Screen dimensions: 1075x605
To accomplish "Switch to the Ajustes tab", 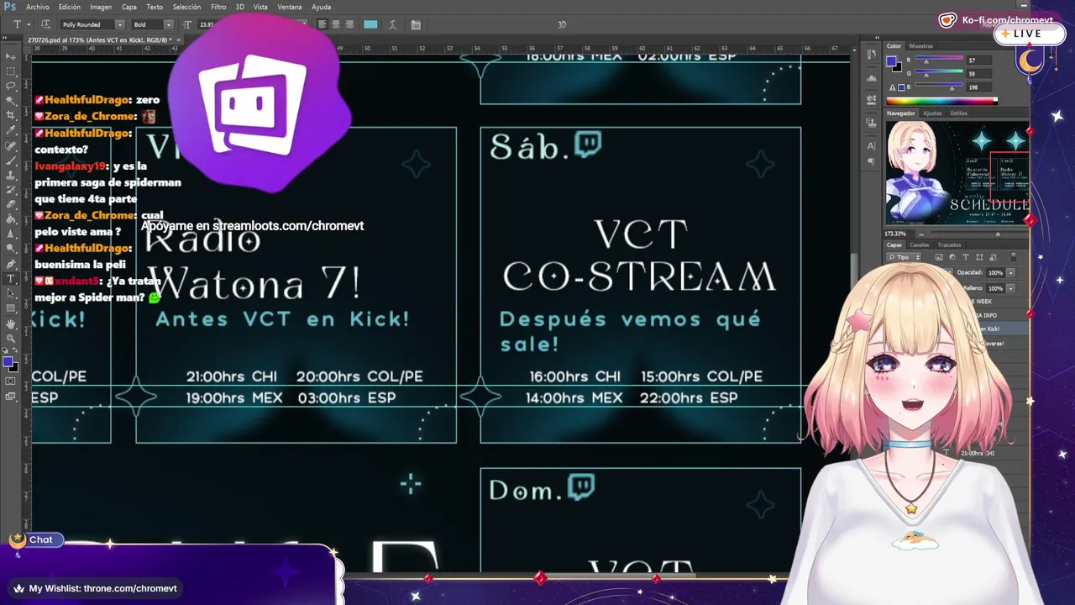I will pyautogui.click(x=932, y=113).
